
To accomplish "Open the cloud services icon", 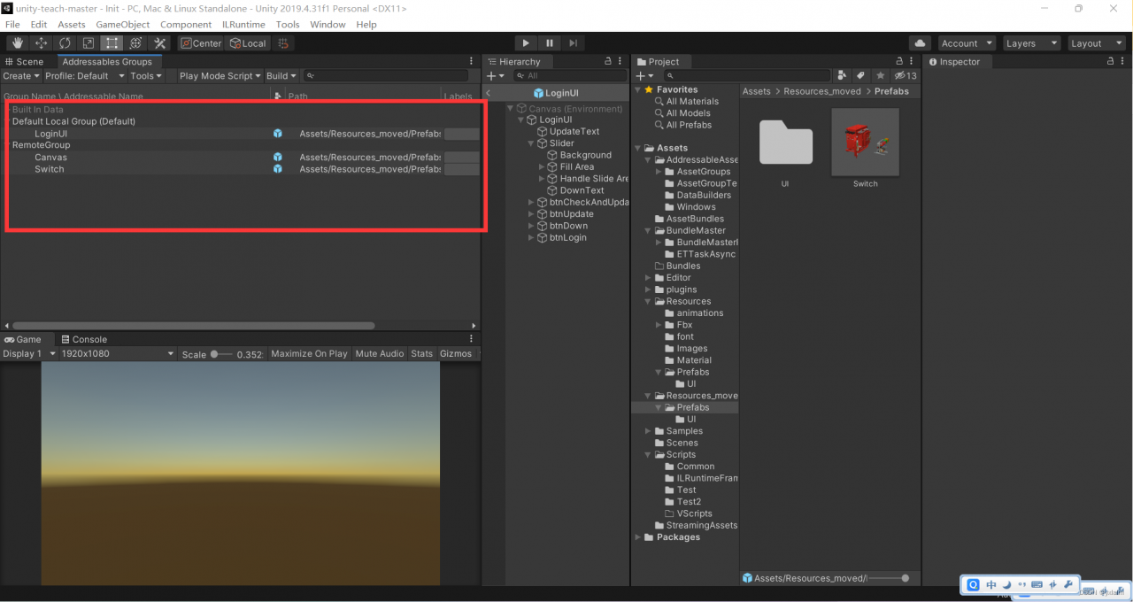I will pos(921,43).
